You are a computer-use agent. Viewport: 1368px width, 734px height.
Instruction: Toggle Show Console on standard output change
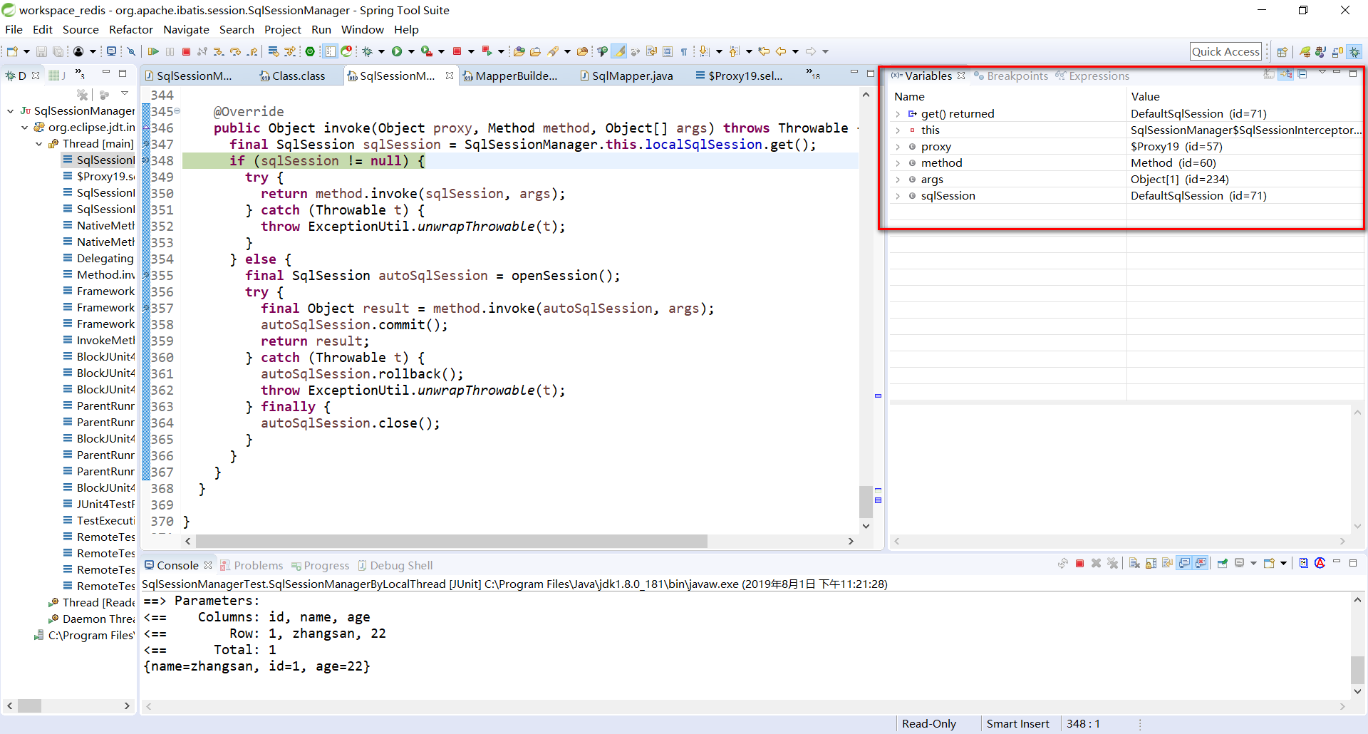(x=1184, y=564)
